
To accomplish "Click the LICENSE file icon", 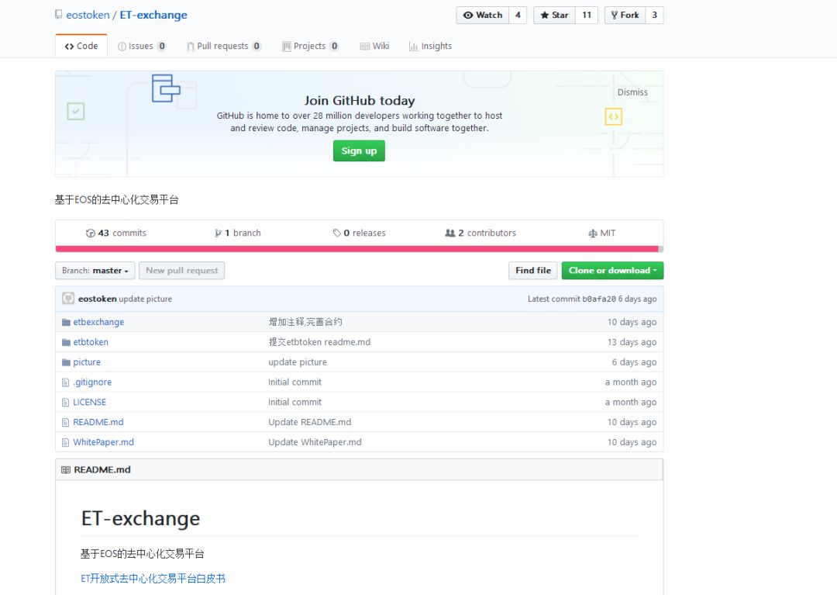I will 66,402.
